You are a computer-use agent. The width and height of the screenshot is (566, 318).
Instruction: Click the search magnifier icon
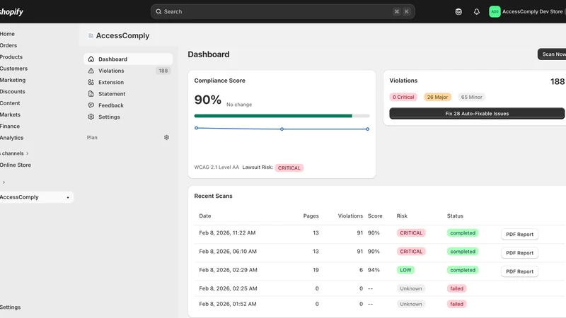158,11
